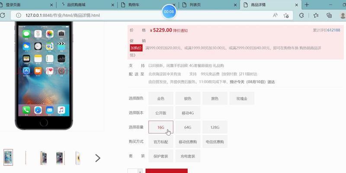Click the 99元免运费 text
The width and height of the screenshot is (346, 173).
coord(210,74)
